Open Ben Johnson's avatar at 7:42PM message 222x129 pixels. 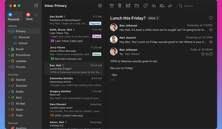114,27
